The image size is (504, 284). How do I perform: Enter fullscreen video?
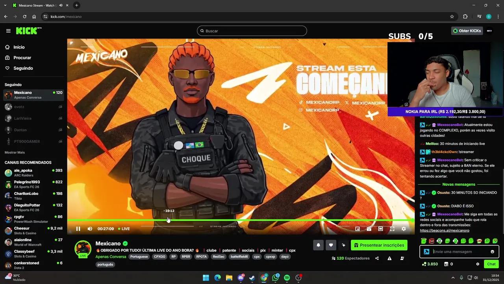pyautogui.click(x=392, y=229)
